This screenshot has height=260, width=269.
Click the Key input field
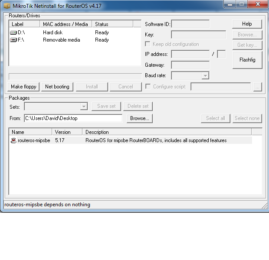(x=198, y=35)
